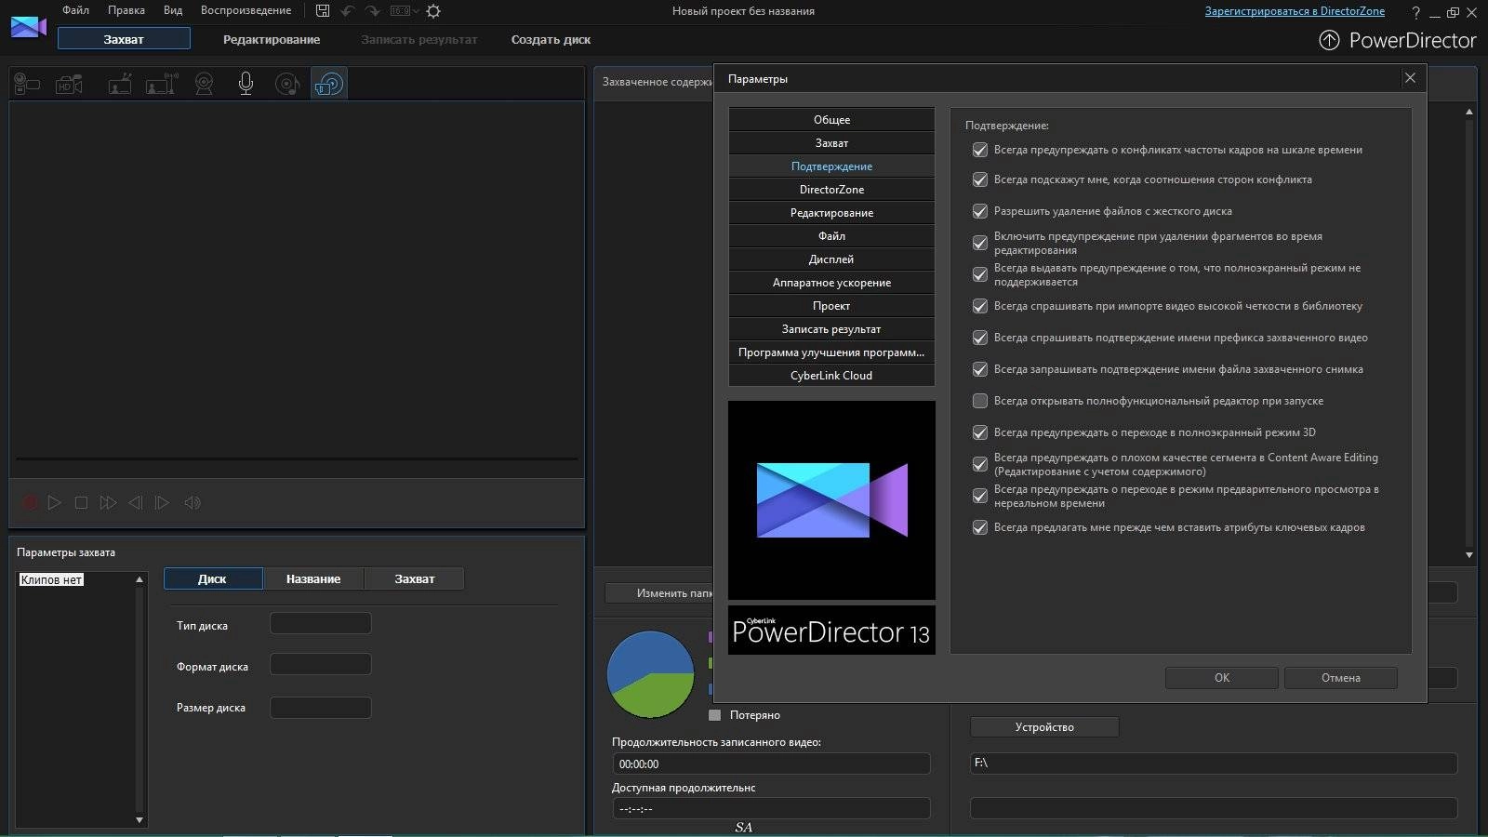Select capture from TV signal icon
Viewport: 1488px width, 837px height.
(119, 85)
